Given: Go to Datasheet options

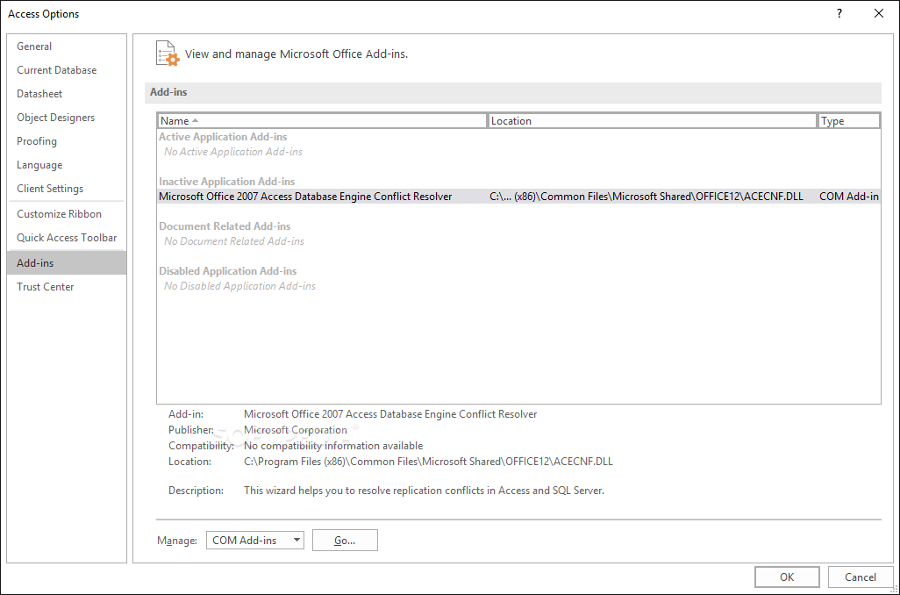Looking at the screenshot, I should [x=67, y=94].
